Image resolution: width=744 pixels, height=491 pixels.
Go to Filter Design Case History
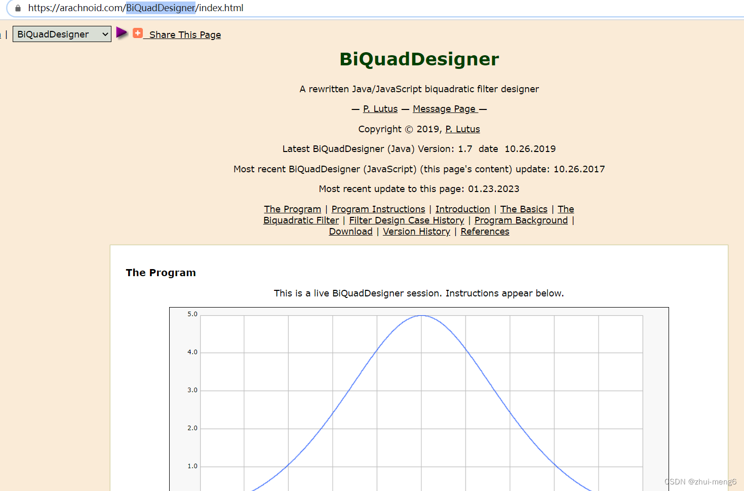407,220
